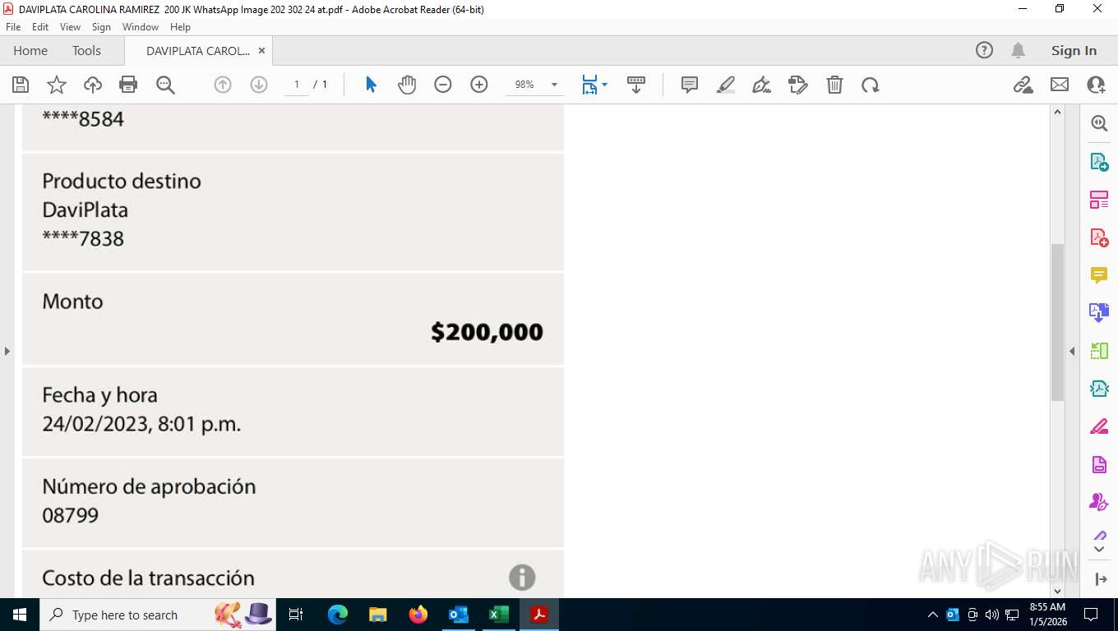Switch to the Home tab
The height and width of the screenshot is (631, 1118).
pyautogui.click(x=30, y=50)
